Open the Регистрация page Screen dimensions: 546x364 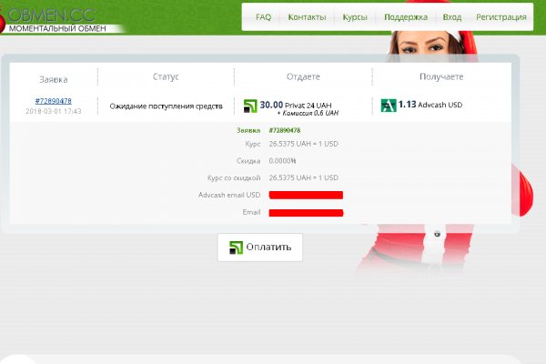pyautogui.click(x=500, y=17)
